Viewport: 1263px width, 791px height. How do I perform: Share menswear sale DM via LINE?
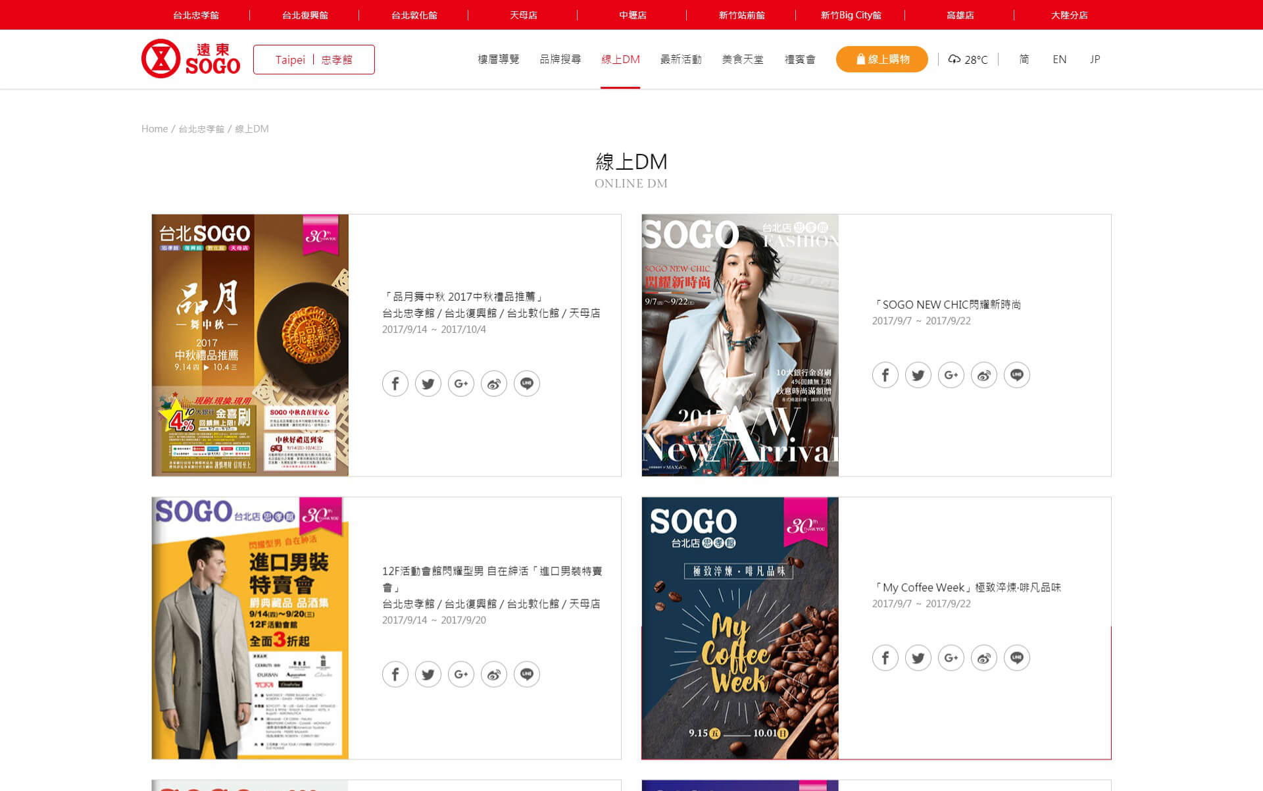pos(527,675)
